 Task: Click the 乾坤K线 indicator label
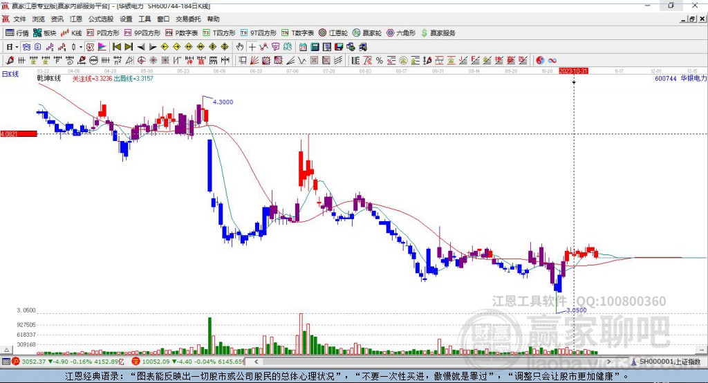coord(49,78)
